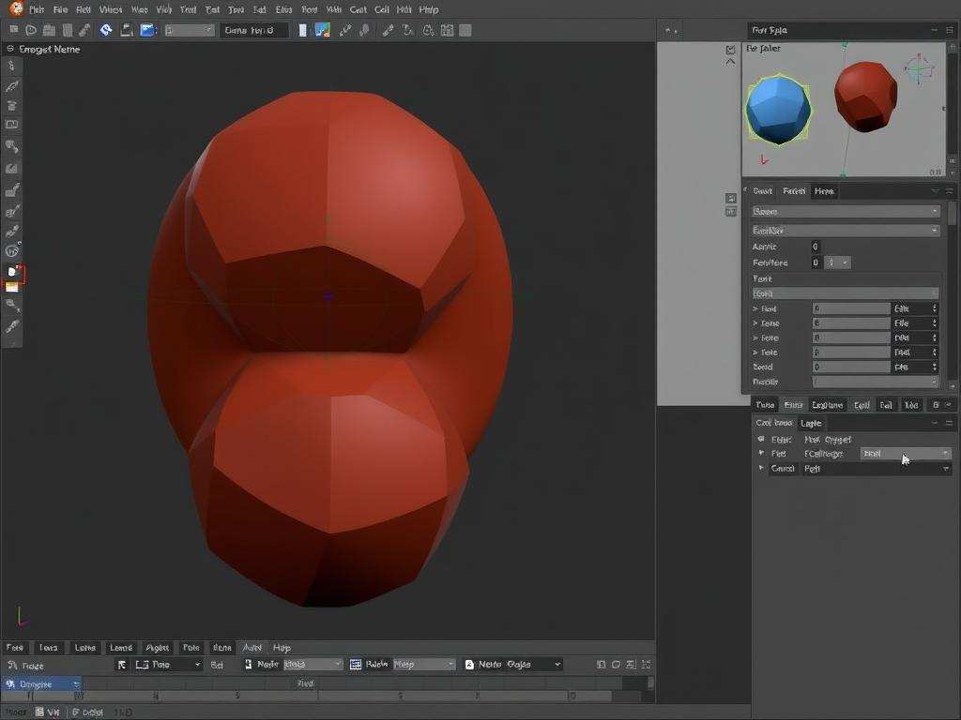
Task: Click the multicolored icon in the top toolbar
Action: 322,30
